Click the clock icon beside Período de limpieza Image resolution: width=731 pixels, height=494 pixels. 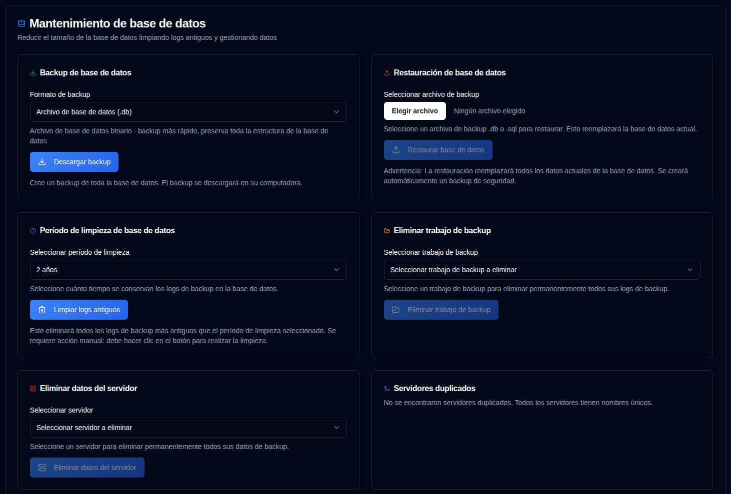tap(33, 230)
